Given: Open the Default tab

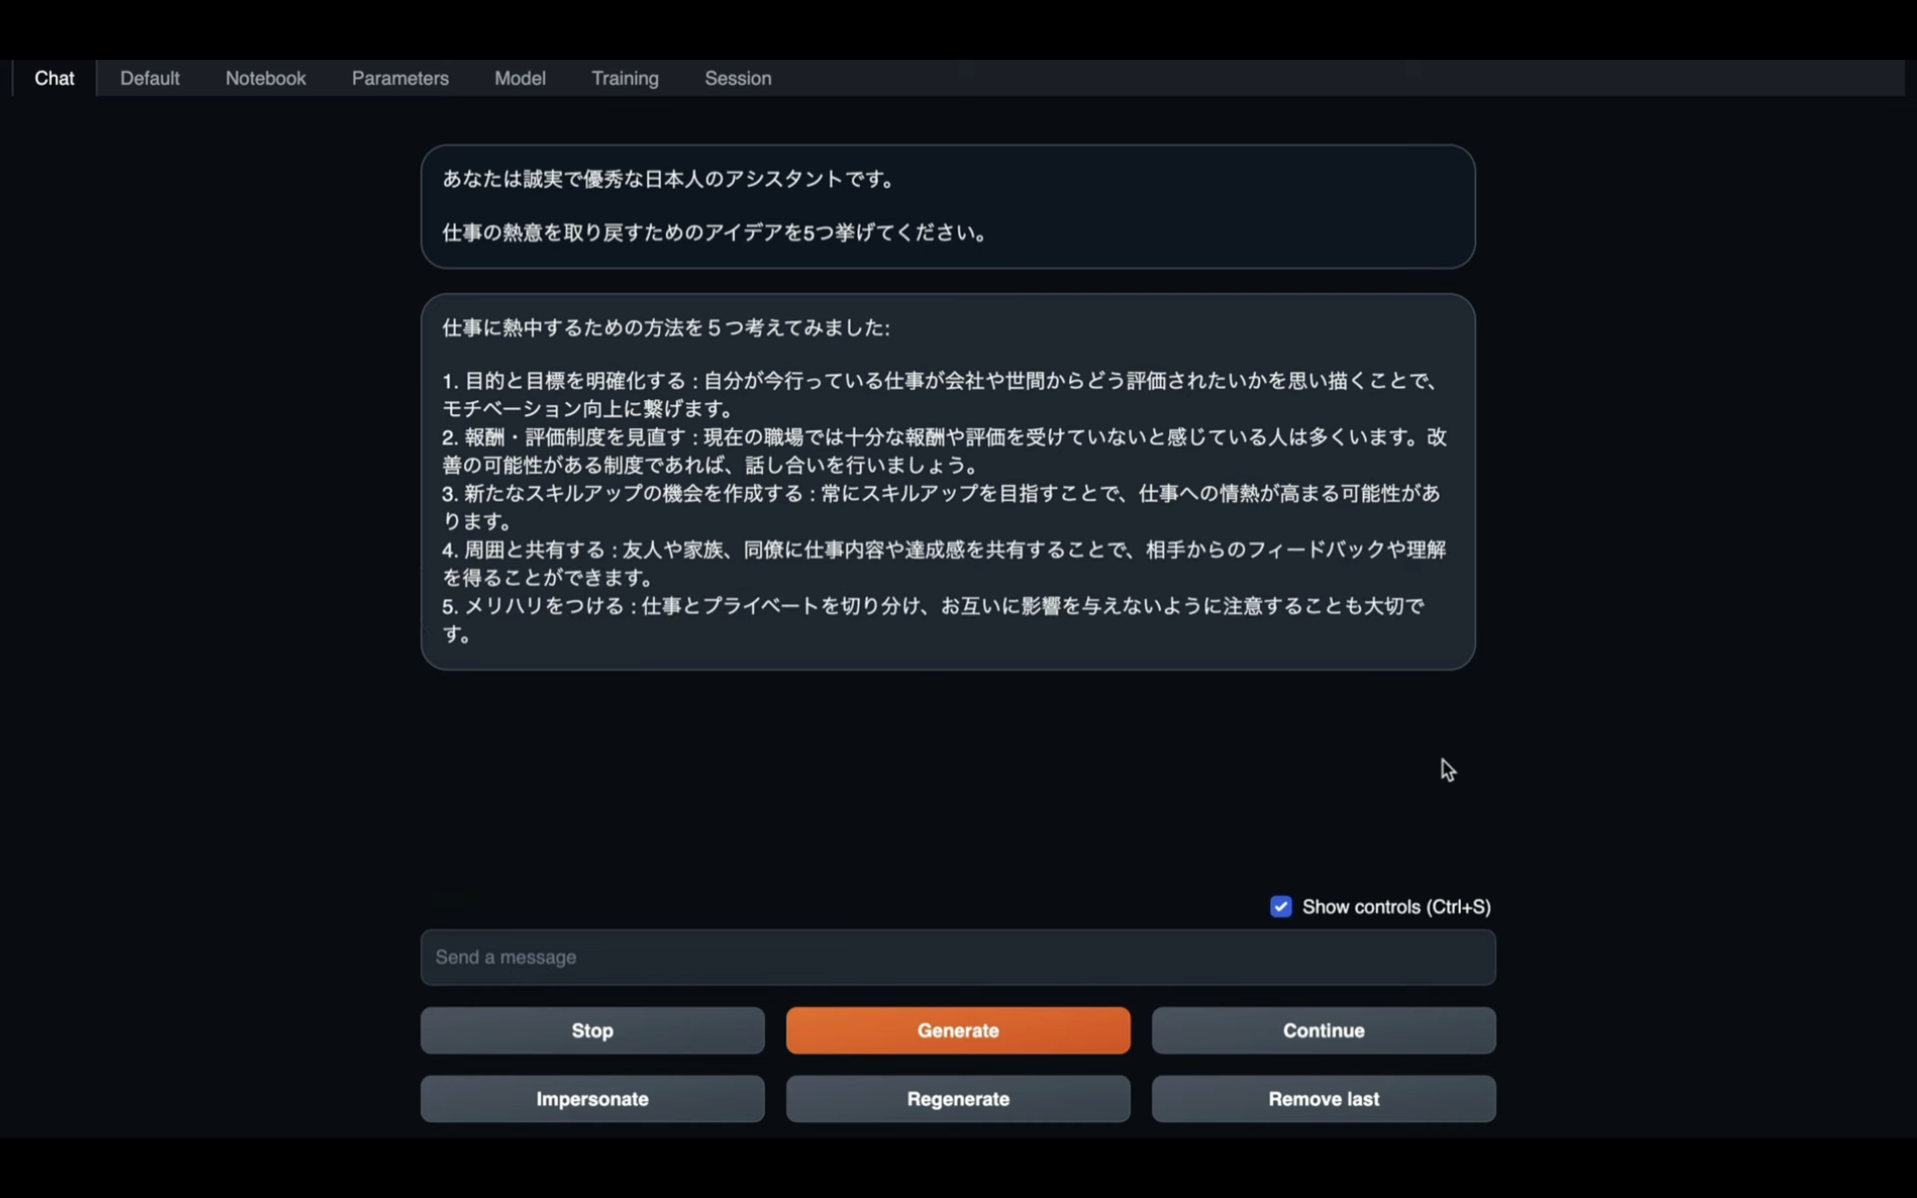Looking at the screenshot, I should 150,79.
